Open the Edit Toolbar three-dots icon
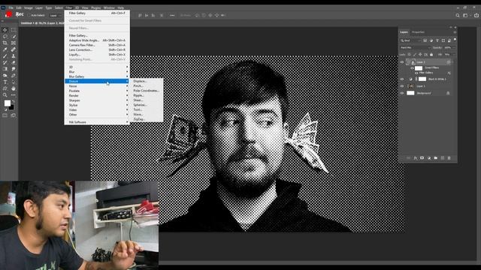The height and width of the screenshot is (270, 481). point(14,95)
